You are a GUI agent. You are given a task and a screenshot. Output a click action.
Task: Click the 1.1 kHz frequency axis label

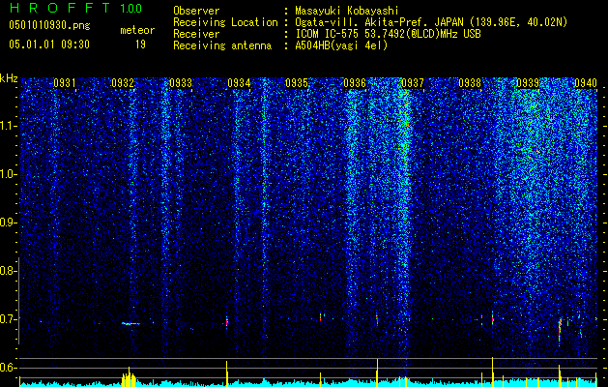(8, 126)
